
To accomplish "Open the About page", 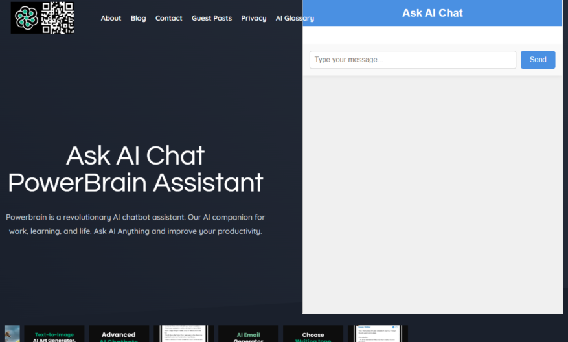I will click(111, 18).
